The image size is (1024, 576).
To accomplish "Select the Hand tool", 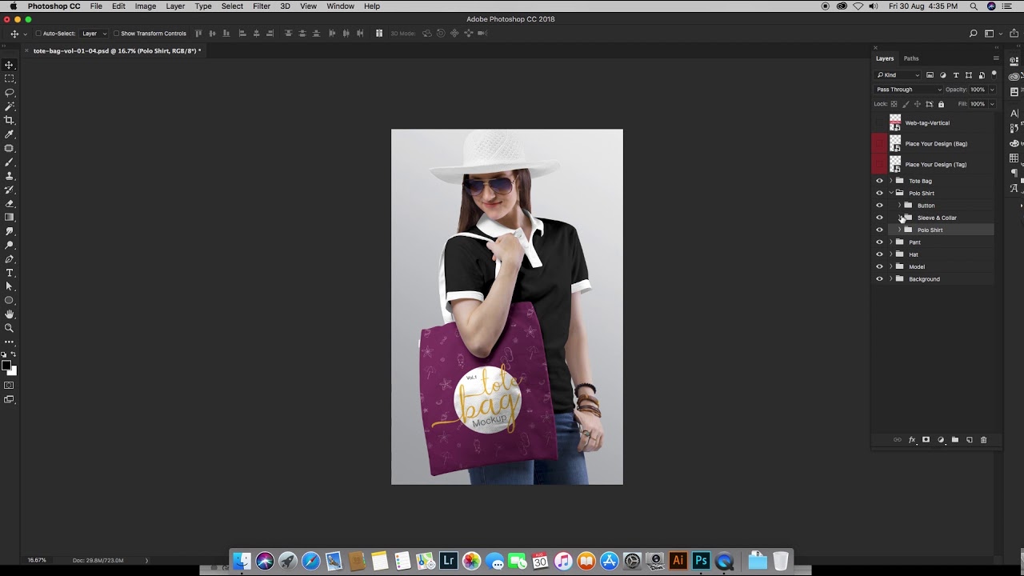I will (x=10, y=314).
